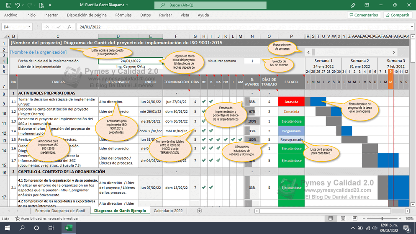This screenshot has height=234, width=416.
Task: Switch to Page Layout view icon
Action: tap(343, 219)
